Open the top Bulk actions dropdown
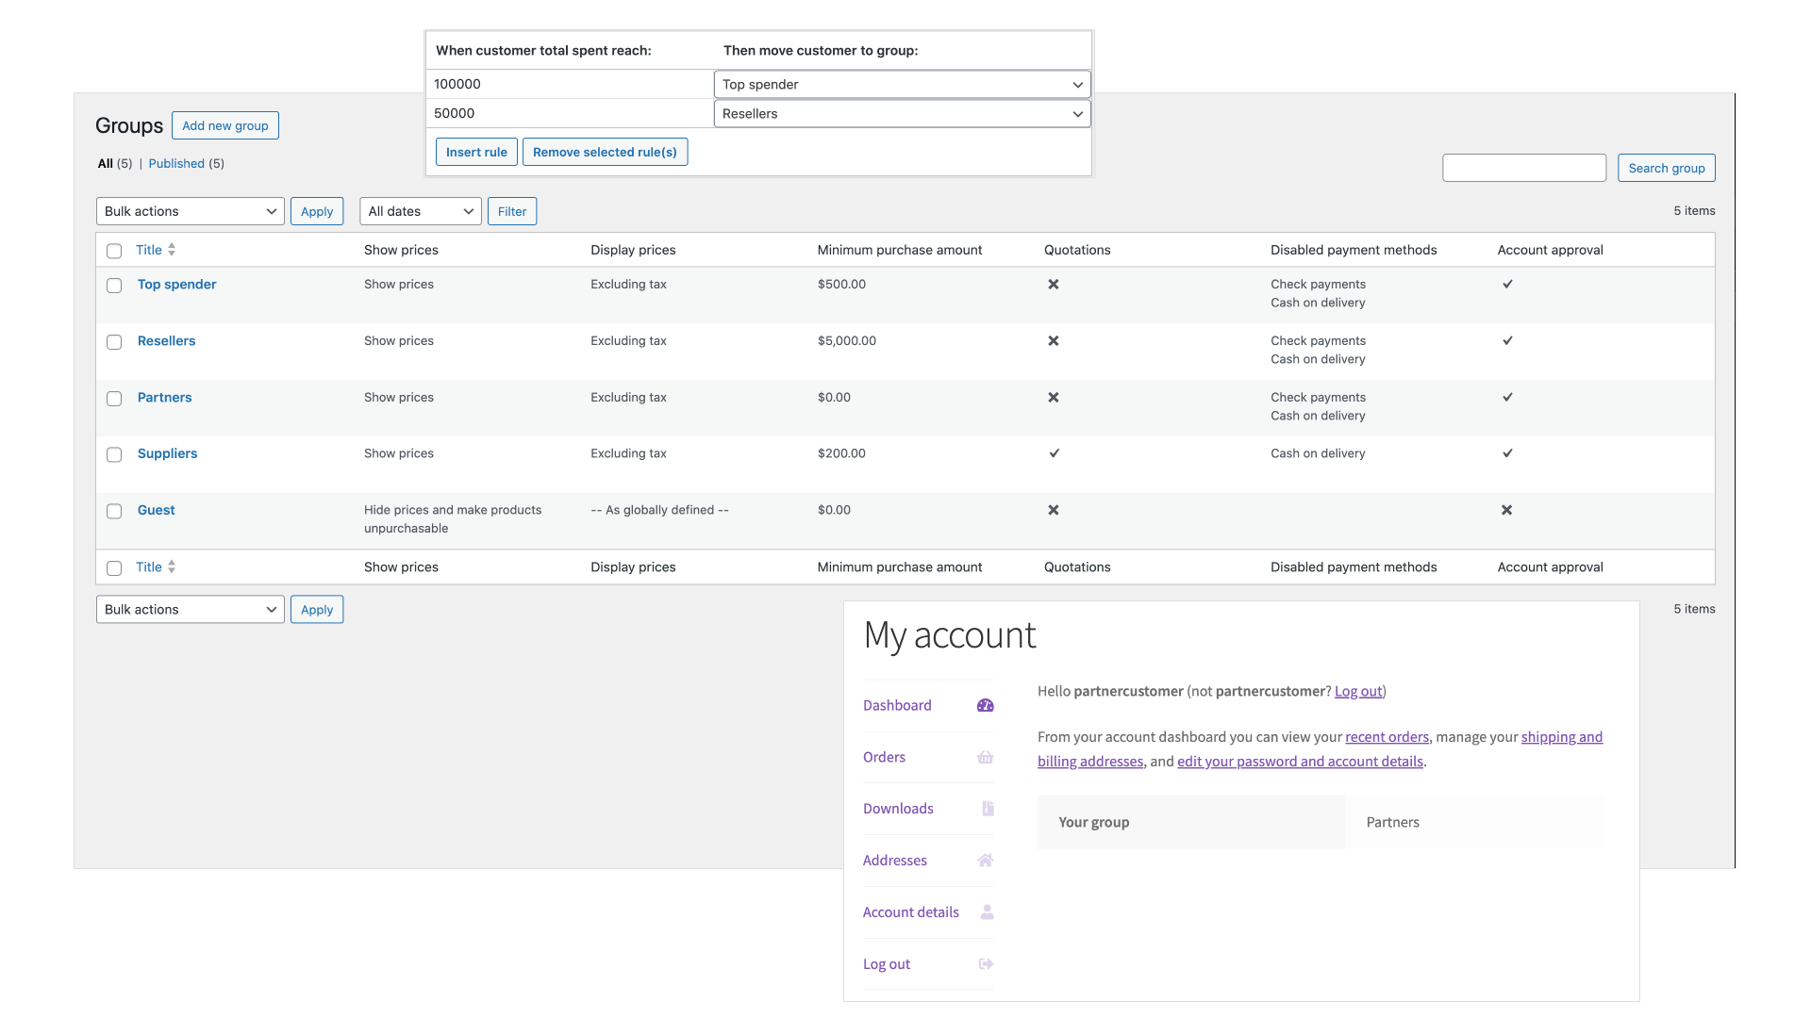 tap(191, 211)
